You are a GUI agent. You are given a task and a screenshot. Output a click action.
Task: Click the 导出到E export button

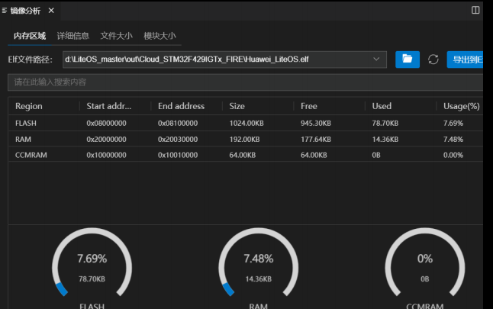465,60
